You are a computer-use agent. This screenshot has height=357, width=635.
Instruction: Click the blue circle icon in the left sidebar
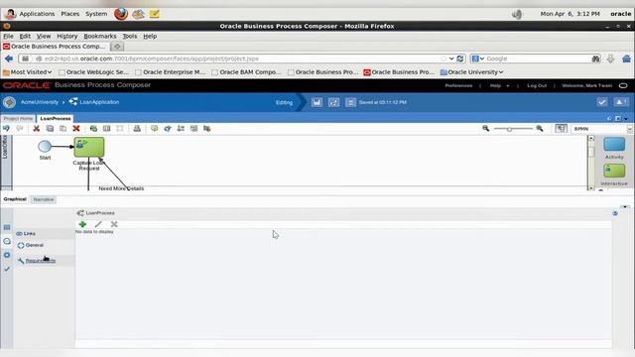[7, 255]
